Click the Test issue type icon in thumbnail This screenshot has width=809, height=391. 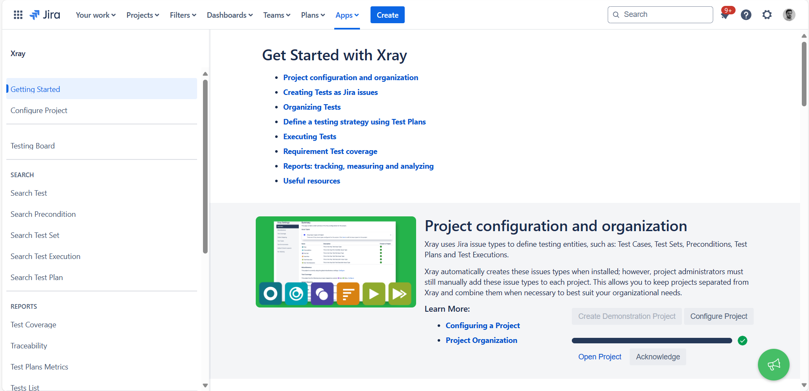[x=271, y=294]
